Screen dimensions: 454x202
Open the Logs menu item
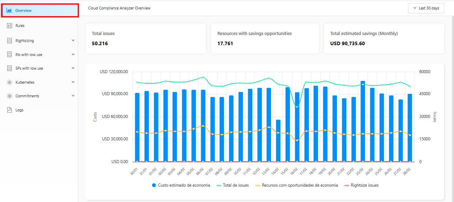pyautogui.click(x=20, y=110)
